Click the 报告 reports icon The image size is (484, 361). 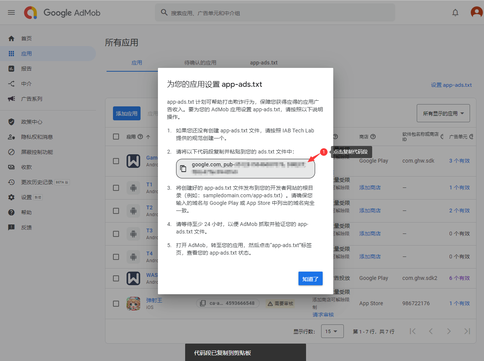click(11, 69)
